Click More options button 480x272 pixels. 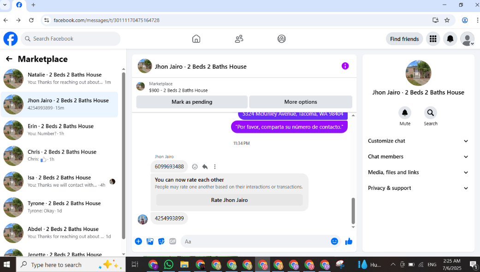tap(301, 102)
